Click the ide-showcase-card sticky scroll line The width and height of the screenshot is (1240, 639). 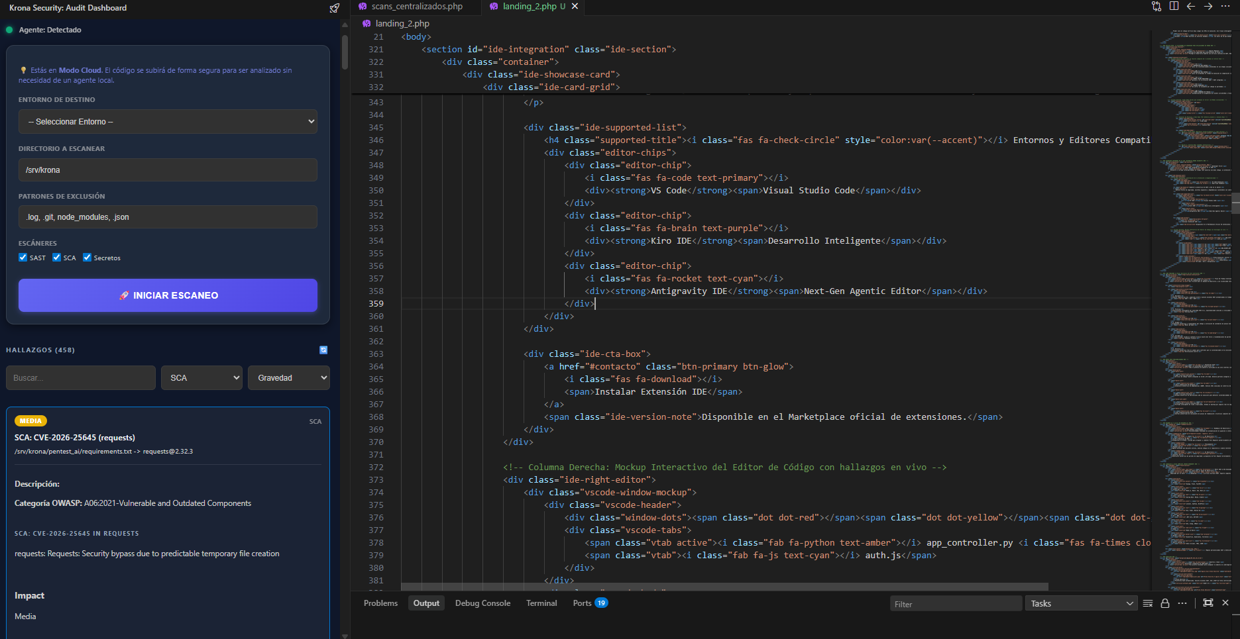pyautogui.click(x=541, y=74)
